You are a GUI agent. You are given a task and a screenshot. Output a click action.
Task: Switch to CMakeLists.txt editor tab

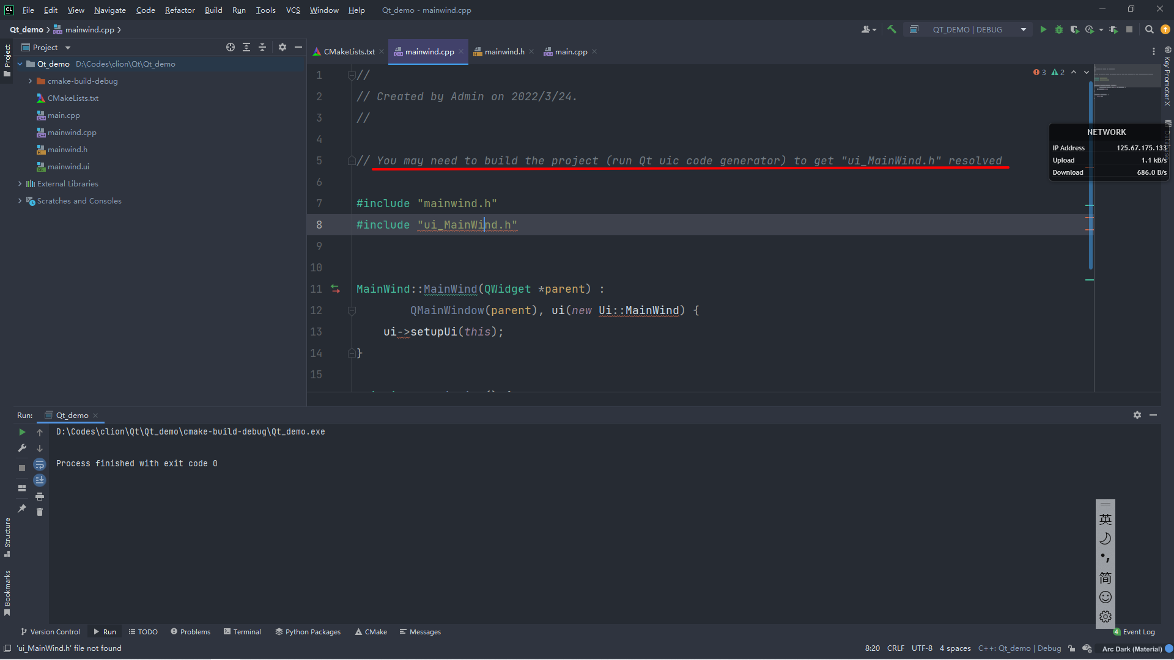349,52
